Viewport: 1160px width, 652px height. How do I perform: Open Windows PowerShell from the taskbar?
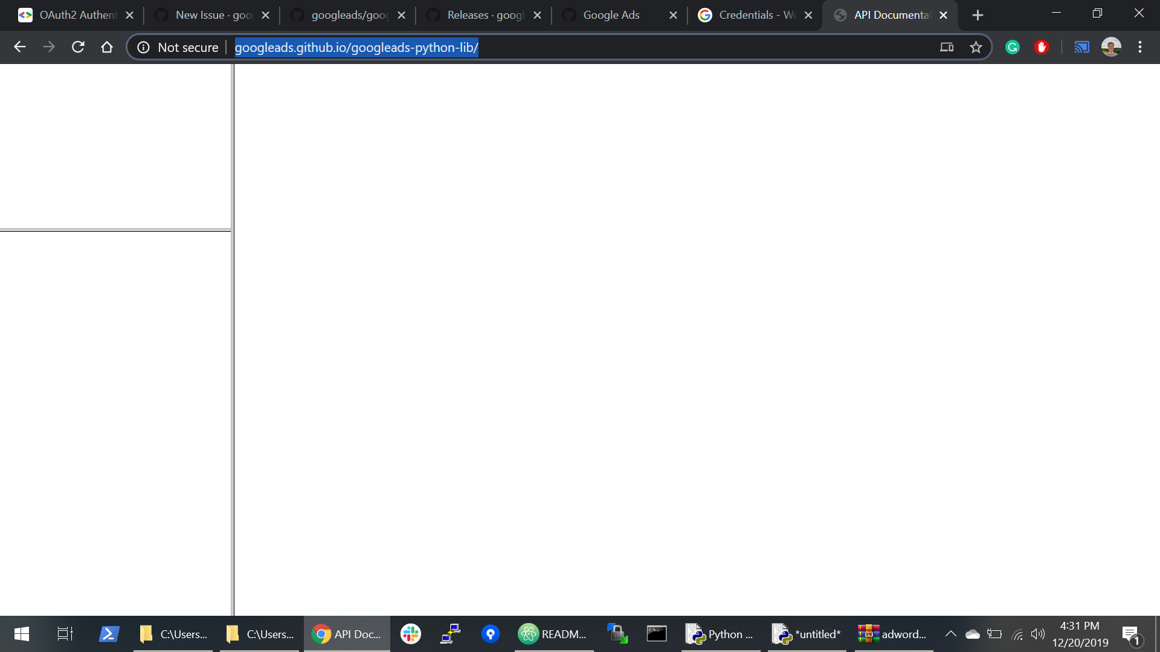(x=109, y=634)
